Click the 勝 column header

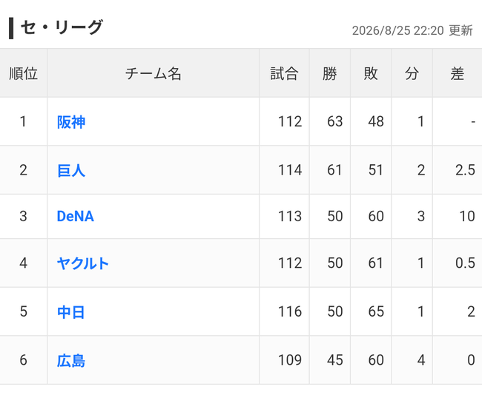330,73
